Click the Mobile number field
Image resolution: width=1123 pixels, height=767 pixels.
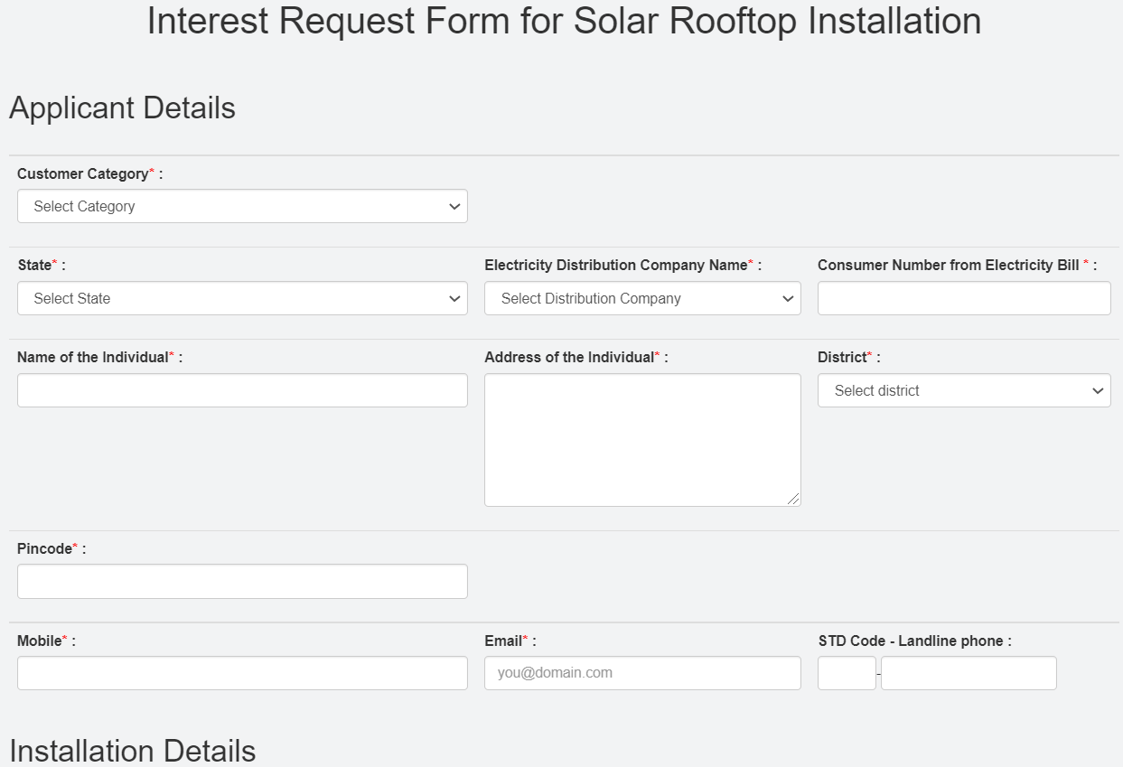(x=242, y=673)
